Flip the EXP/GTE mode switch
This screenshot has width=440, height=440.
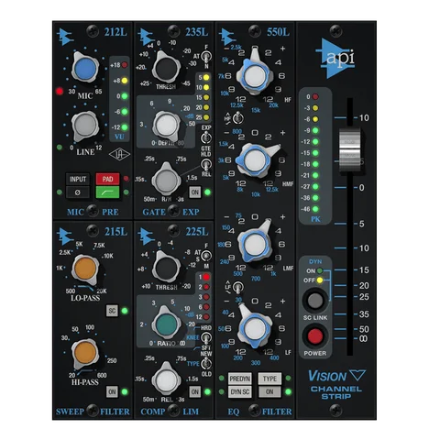point(206,137)
